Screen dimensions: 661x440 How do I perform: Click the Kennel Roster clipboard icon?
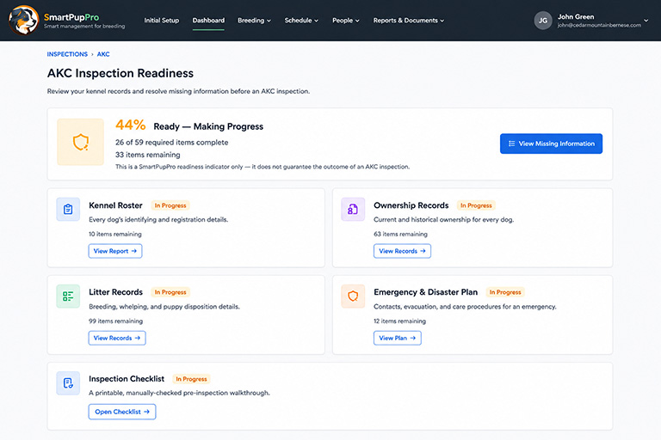pos(68,210)
